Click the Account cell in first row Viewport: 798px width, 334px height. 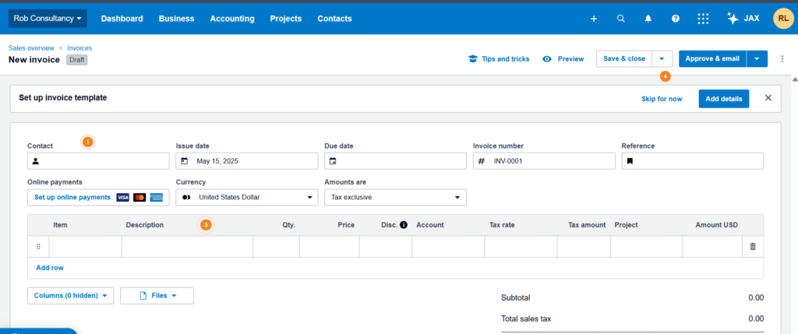coord(448,247)
